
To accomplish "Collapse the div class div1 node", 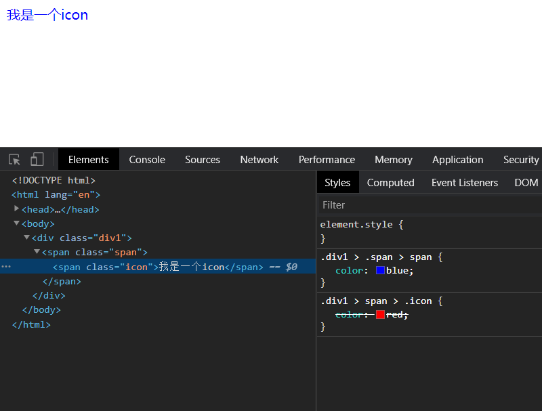I will (27, 238).
